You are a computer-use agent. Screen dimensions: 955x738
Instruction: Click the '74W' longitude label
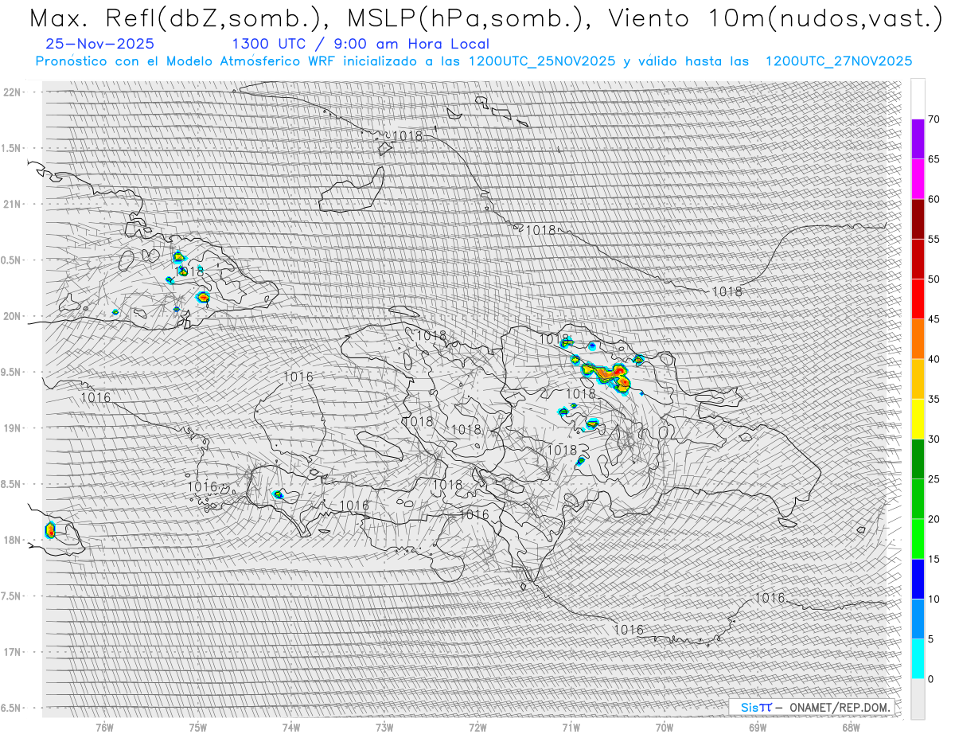coord(291,727)
